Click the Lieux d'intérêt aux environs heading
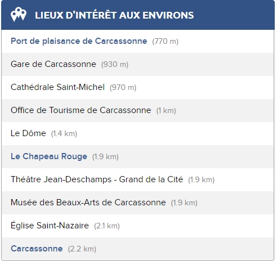Image resolution: width=277 pixels, height=261 pixels. click(114, 15)
